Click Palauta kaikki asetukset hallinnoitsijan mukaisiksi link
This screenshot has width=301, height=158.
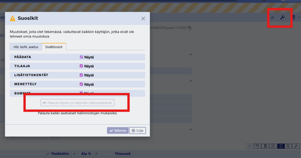coord(77,113)
